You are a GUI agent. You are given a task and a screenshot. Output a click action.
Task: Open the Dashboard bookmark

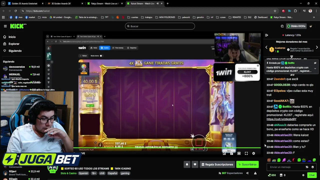tap(261, 17)
